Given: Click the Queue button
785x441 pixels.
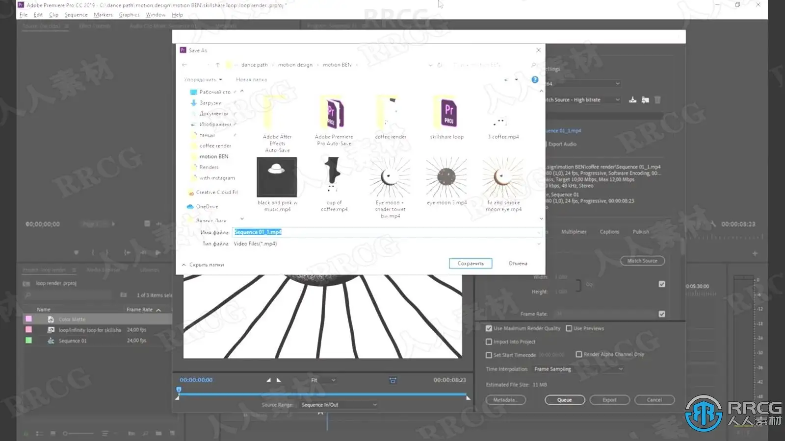Looking at the screenshot, I should tap(565, 400).
